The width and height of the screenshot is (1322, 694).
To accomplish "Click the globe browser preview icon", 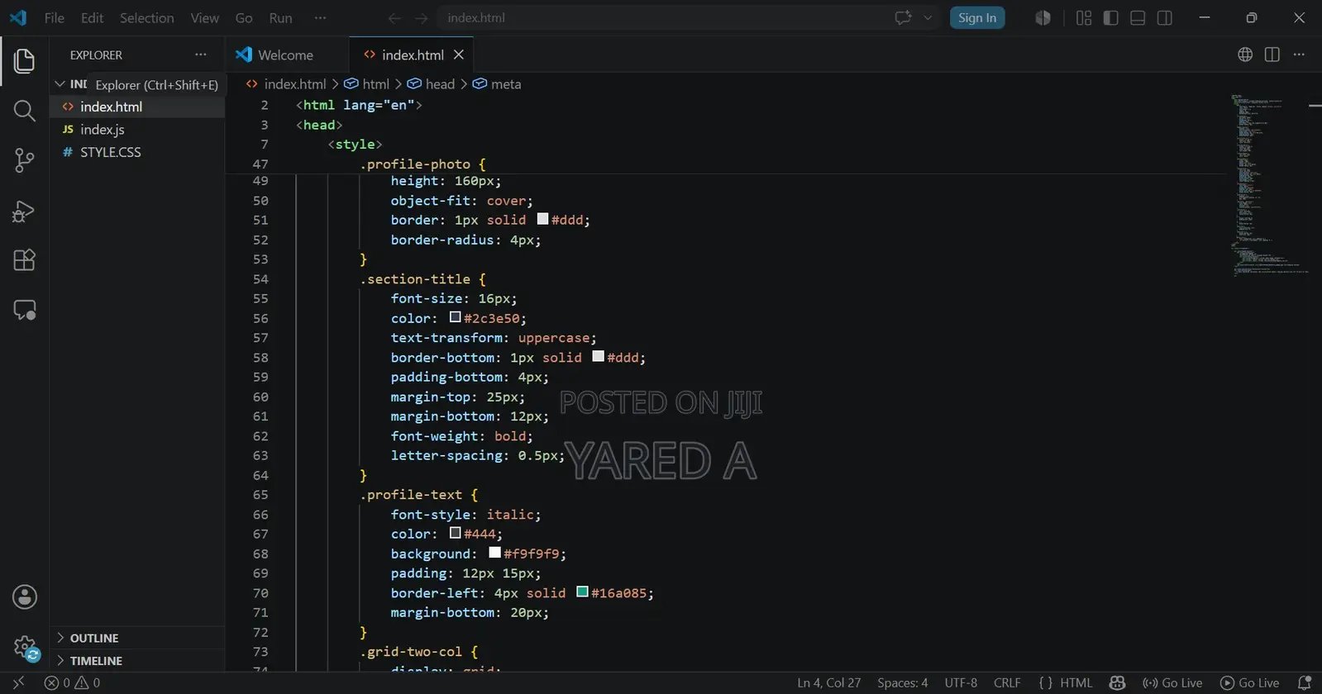I will click(1245, 55).
